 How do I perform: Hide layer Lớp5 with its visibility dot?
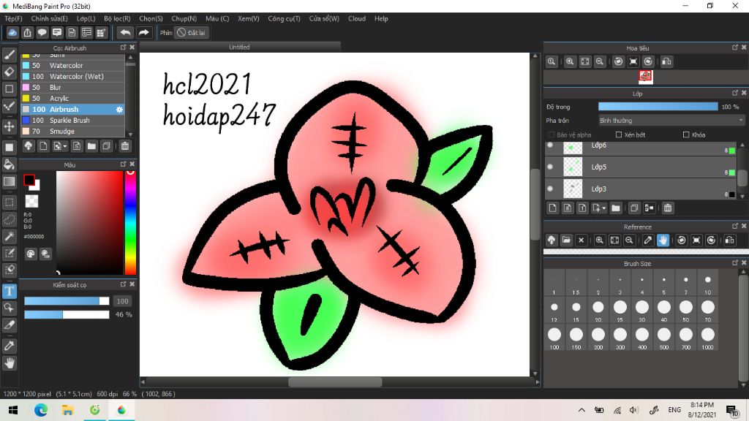click(550, 167)
